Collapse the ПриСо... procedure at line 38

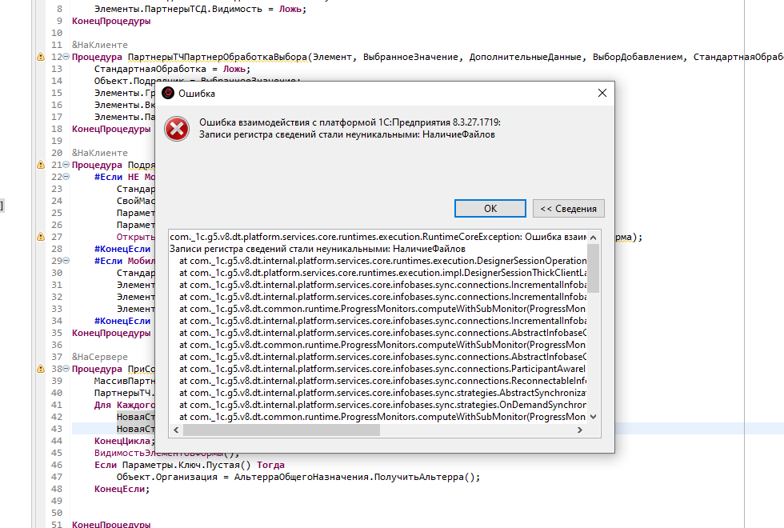pyautogui.click(x=66, y=370)
